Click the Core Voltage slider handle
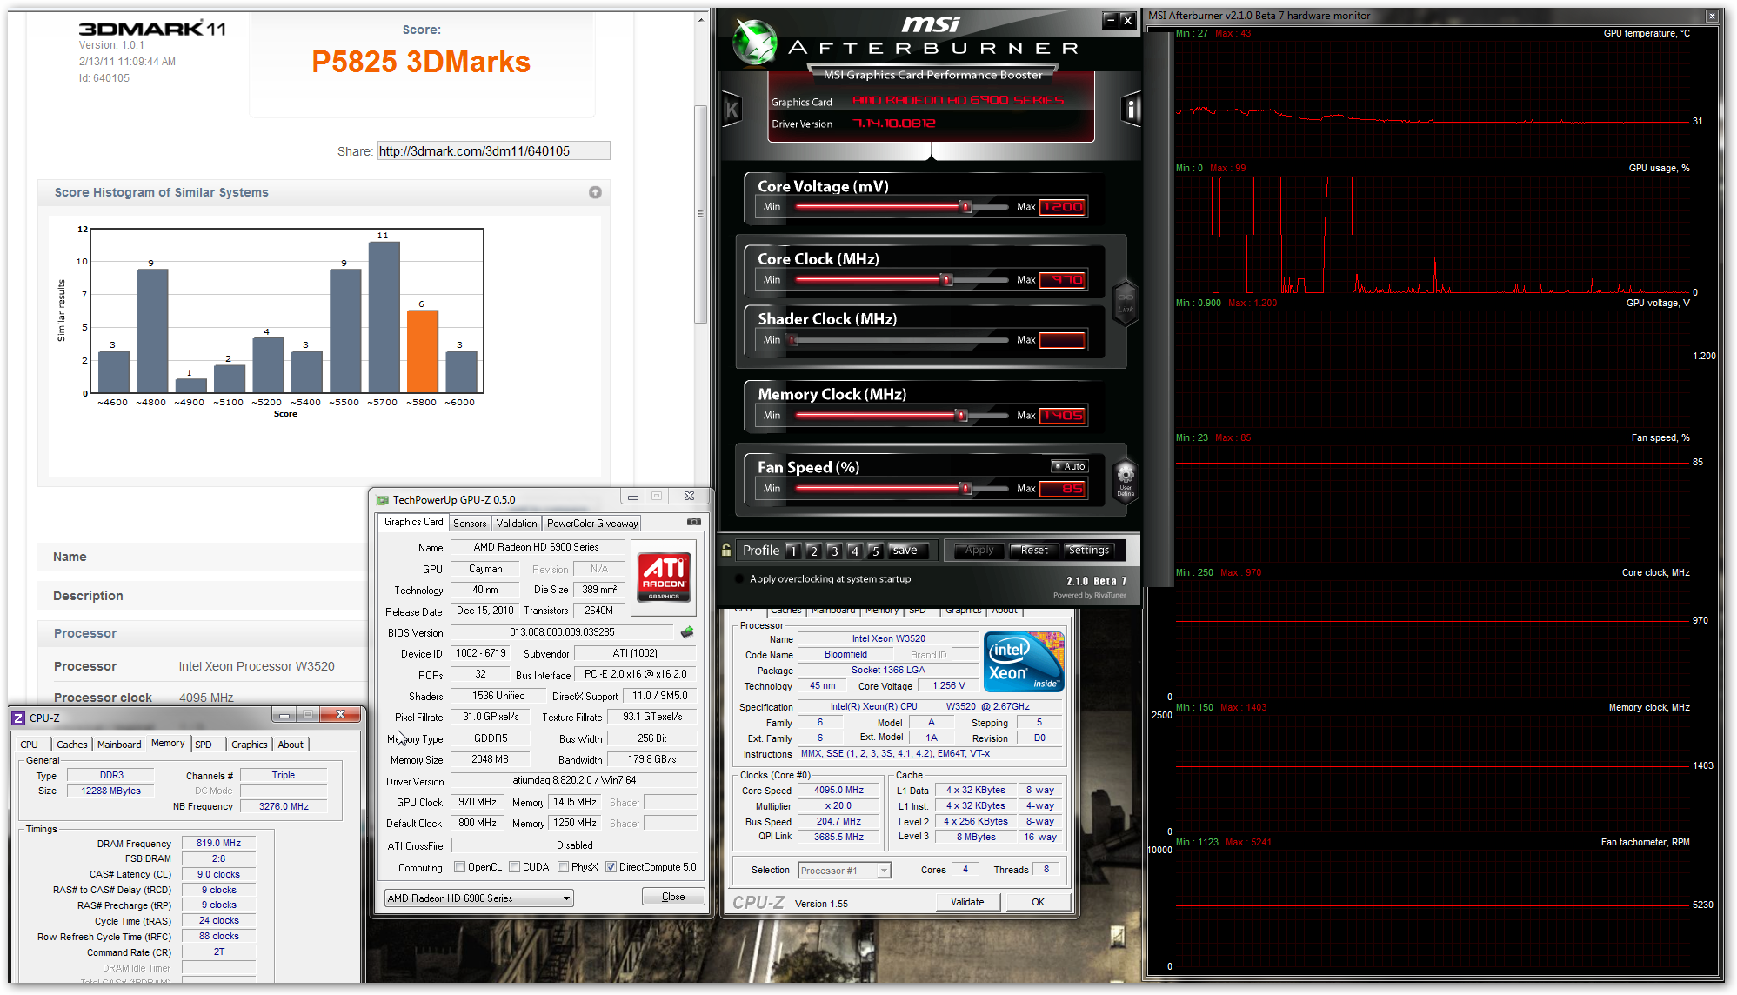 pyautogui.click(x=965, y=207)
